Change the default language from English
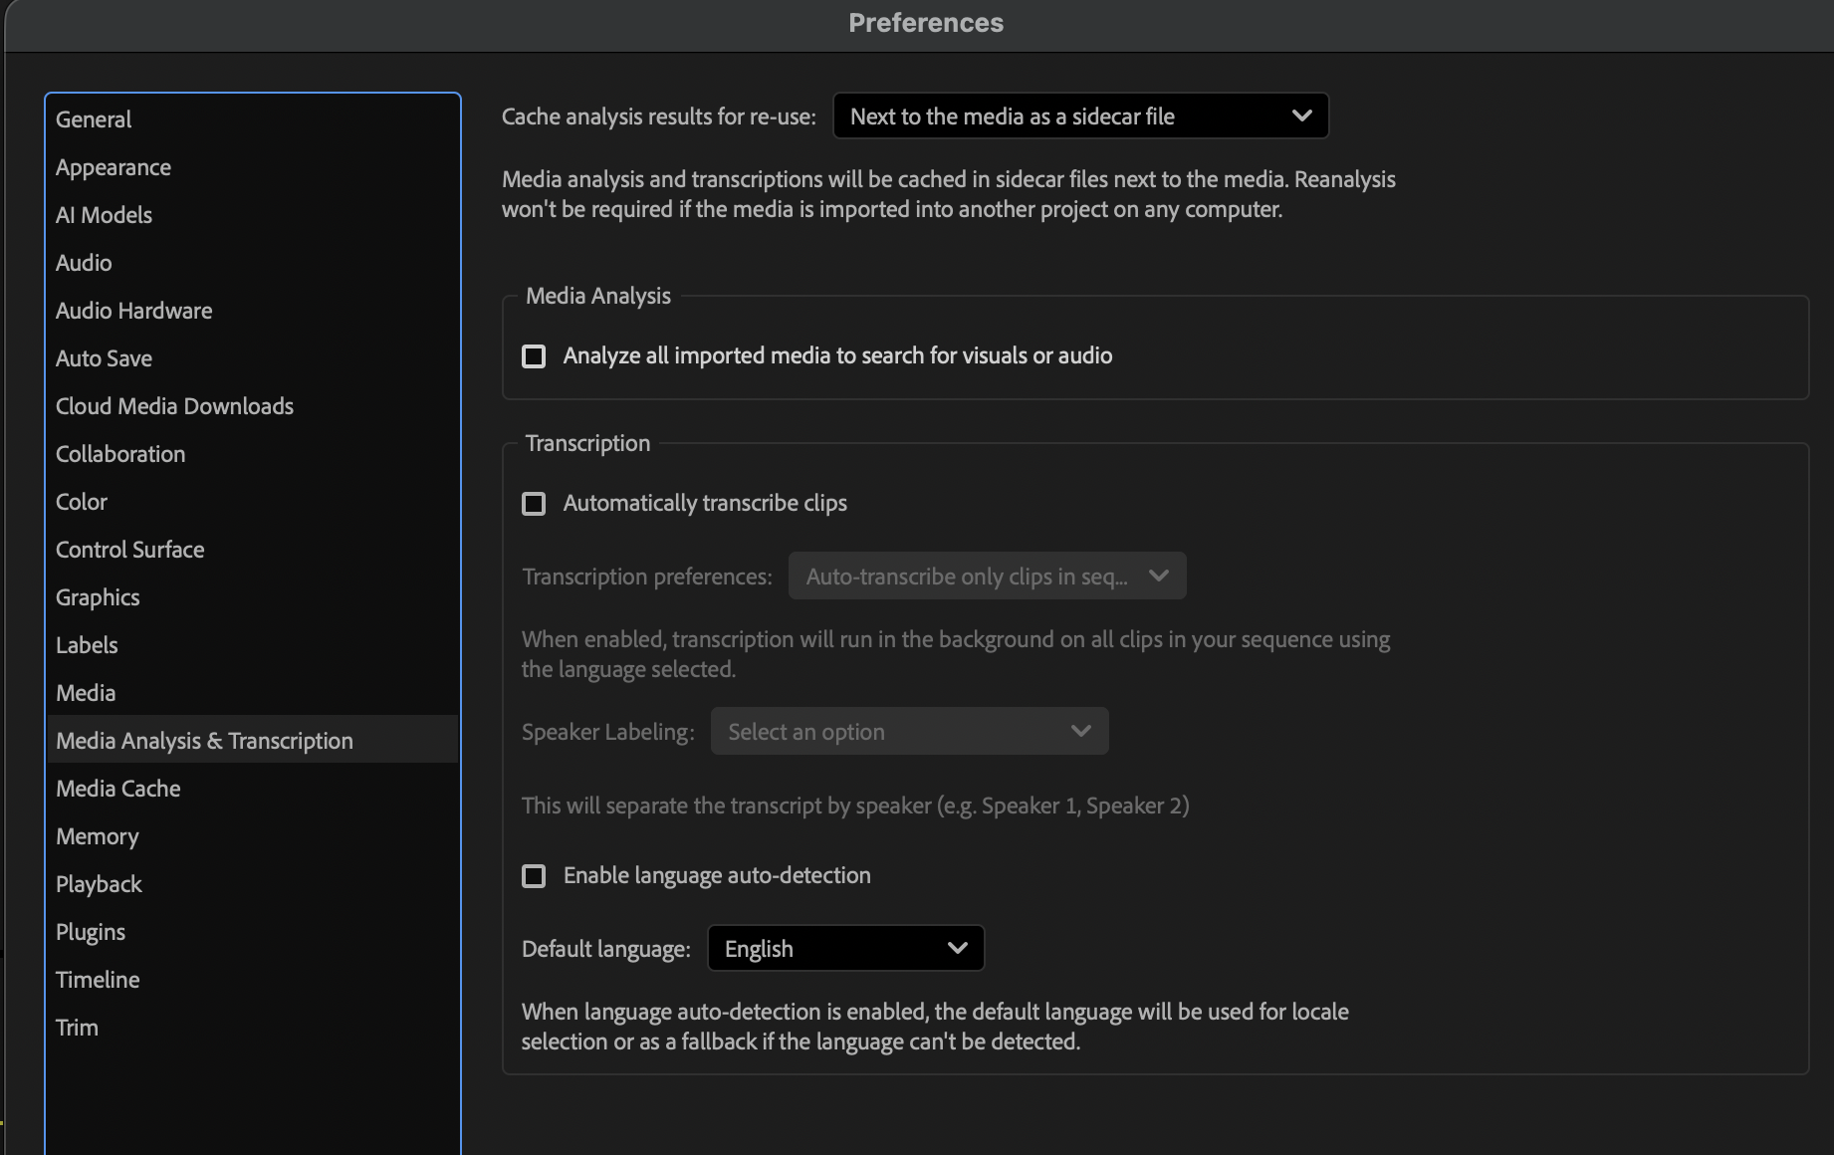The height and width of the screenshot is (1155, 1834). pyautogui.click(x=844, y=947)
